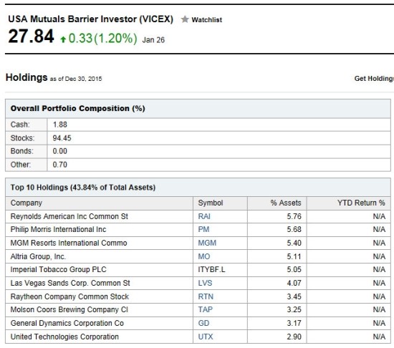Click the Top 10 Holdings table heading
Image resolution: width=394 pixels, height=348 pixels.
click(83, 188)
